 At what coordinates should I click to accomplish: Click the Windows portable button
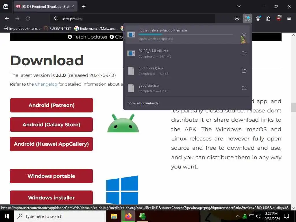coord(51,176)
